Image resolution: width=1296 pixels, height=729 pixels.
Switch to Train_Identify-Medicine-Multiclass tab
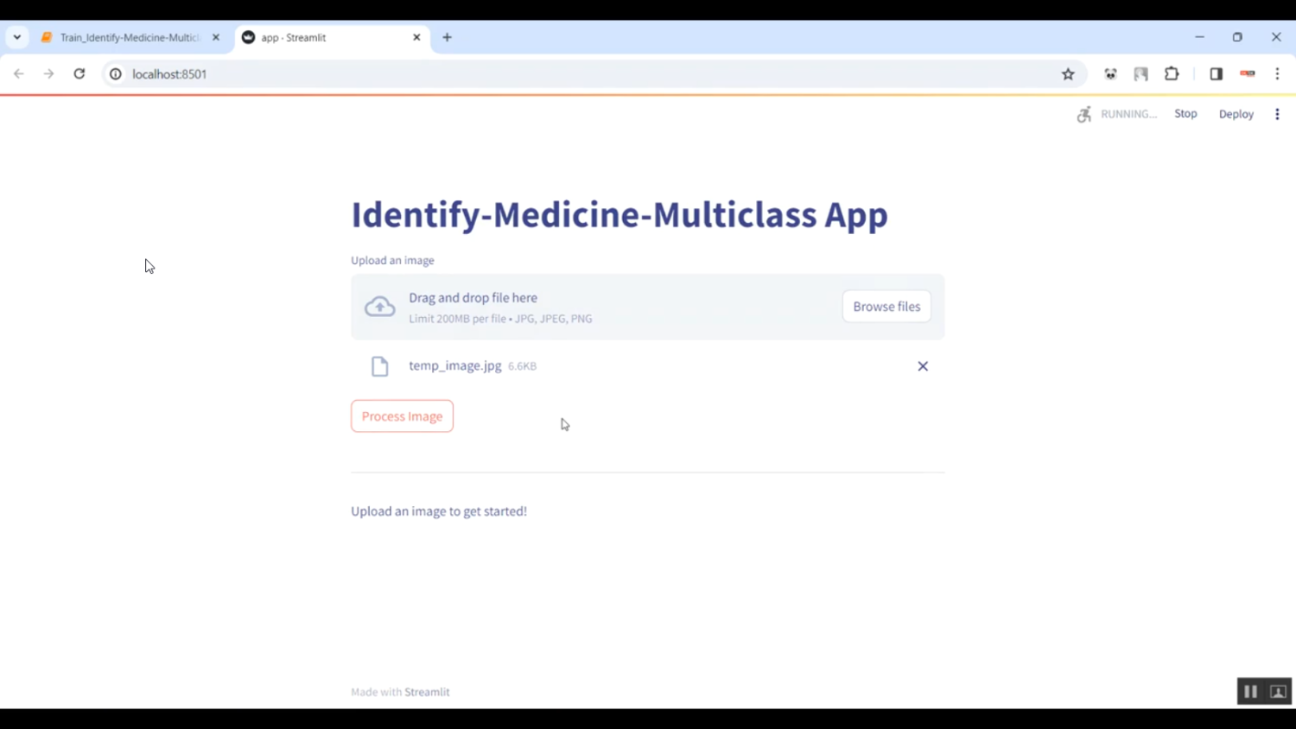(130, 38)
